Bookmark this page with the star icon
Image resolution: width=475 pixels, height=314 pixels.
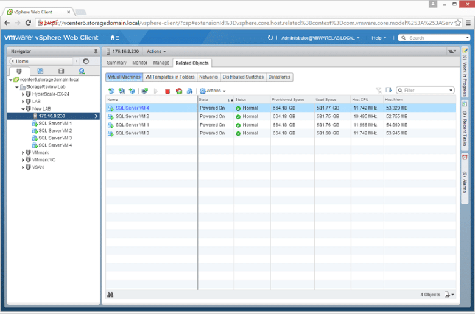coord(458,23)
